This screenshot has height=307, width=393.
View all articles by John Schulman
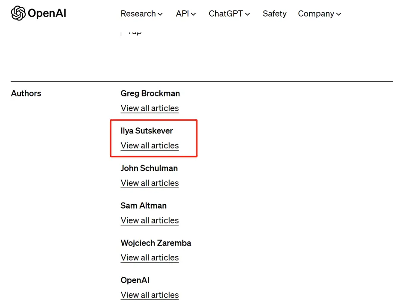pyautogui.click(x=150, y=183)
